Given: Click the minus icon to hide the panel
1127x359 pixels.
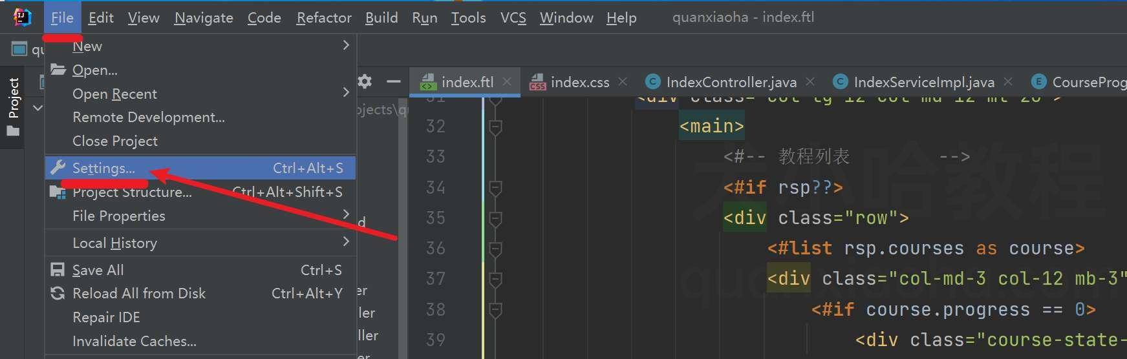Looking at the screenshot, I should tap(393, 82).
